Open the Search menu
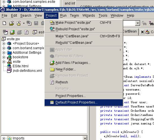 26,16
